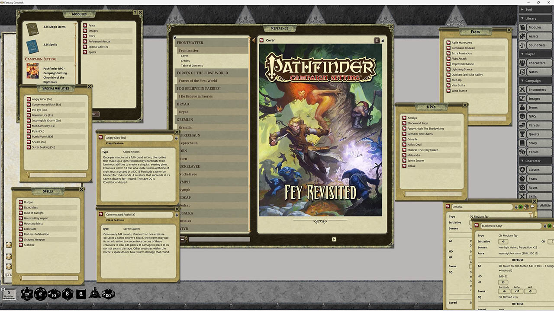Open the Tables campaign tool
This screenshot has width=554, height=311.
(537, 152)
